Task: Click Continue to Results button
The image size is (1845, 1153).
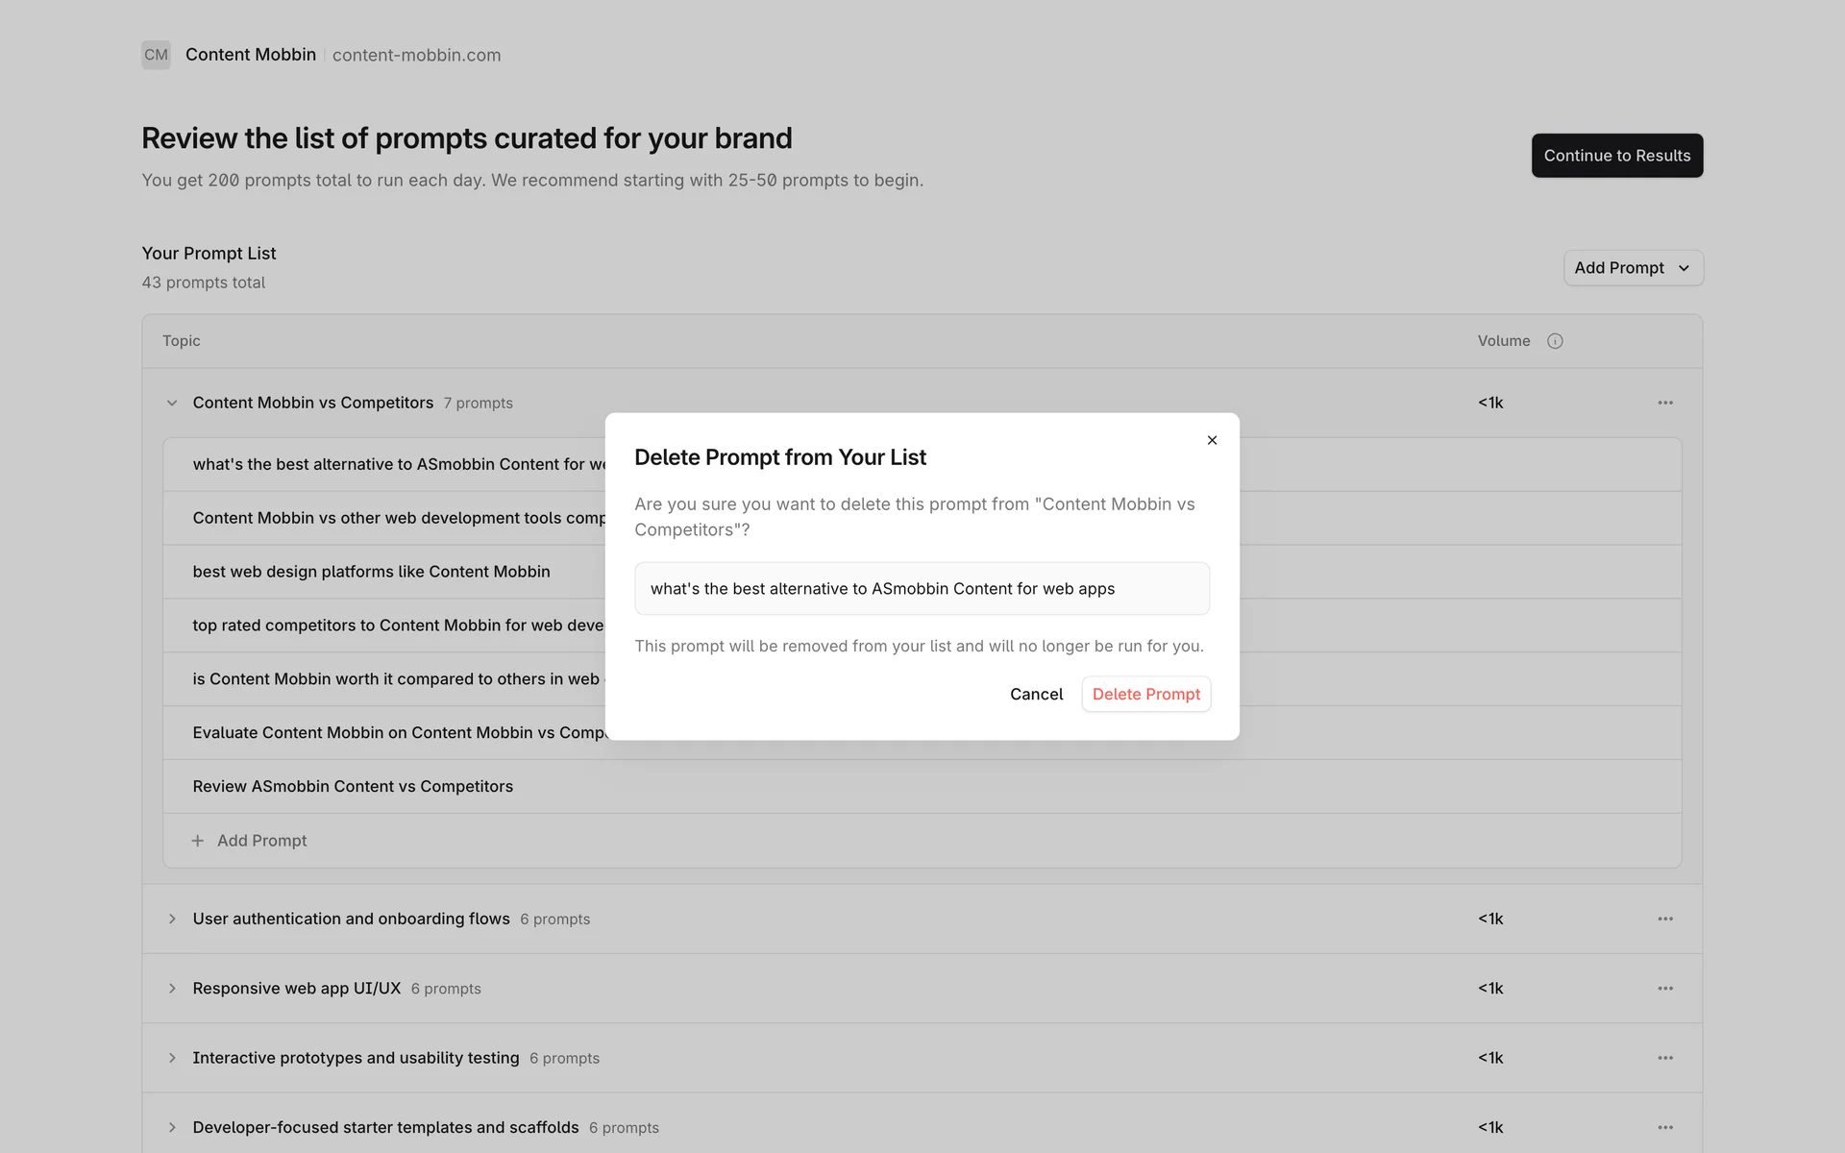Action: [x=1616, y=156]
